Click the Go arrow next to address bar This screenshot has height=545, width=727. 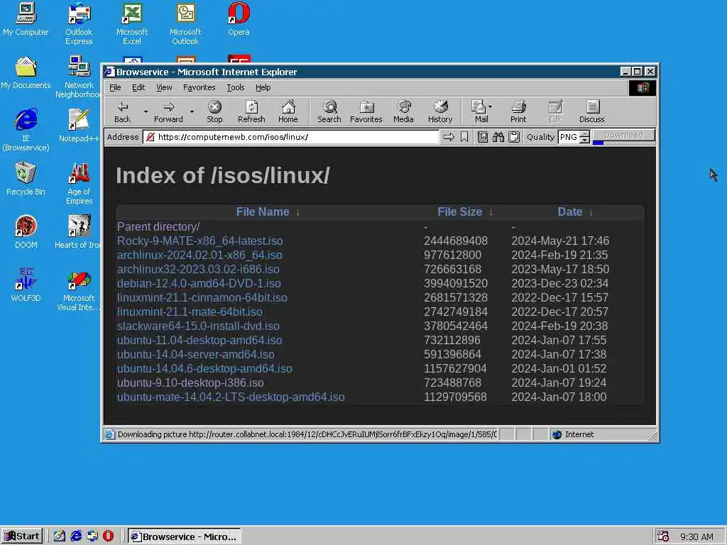click(x=449, y=137)
